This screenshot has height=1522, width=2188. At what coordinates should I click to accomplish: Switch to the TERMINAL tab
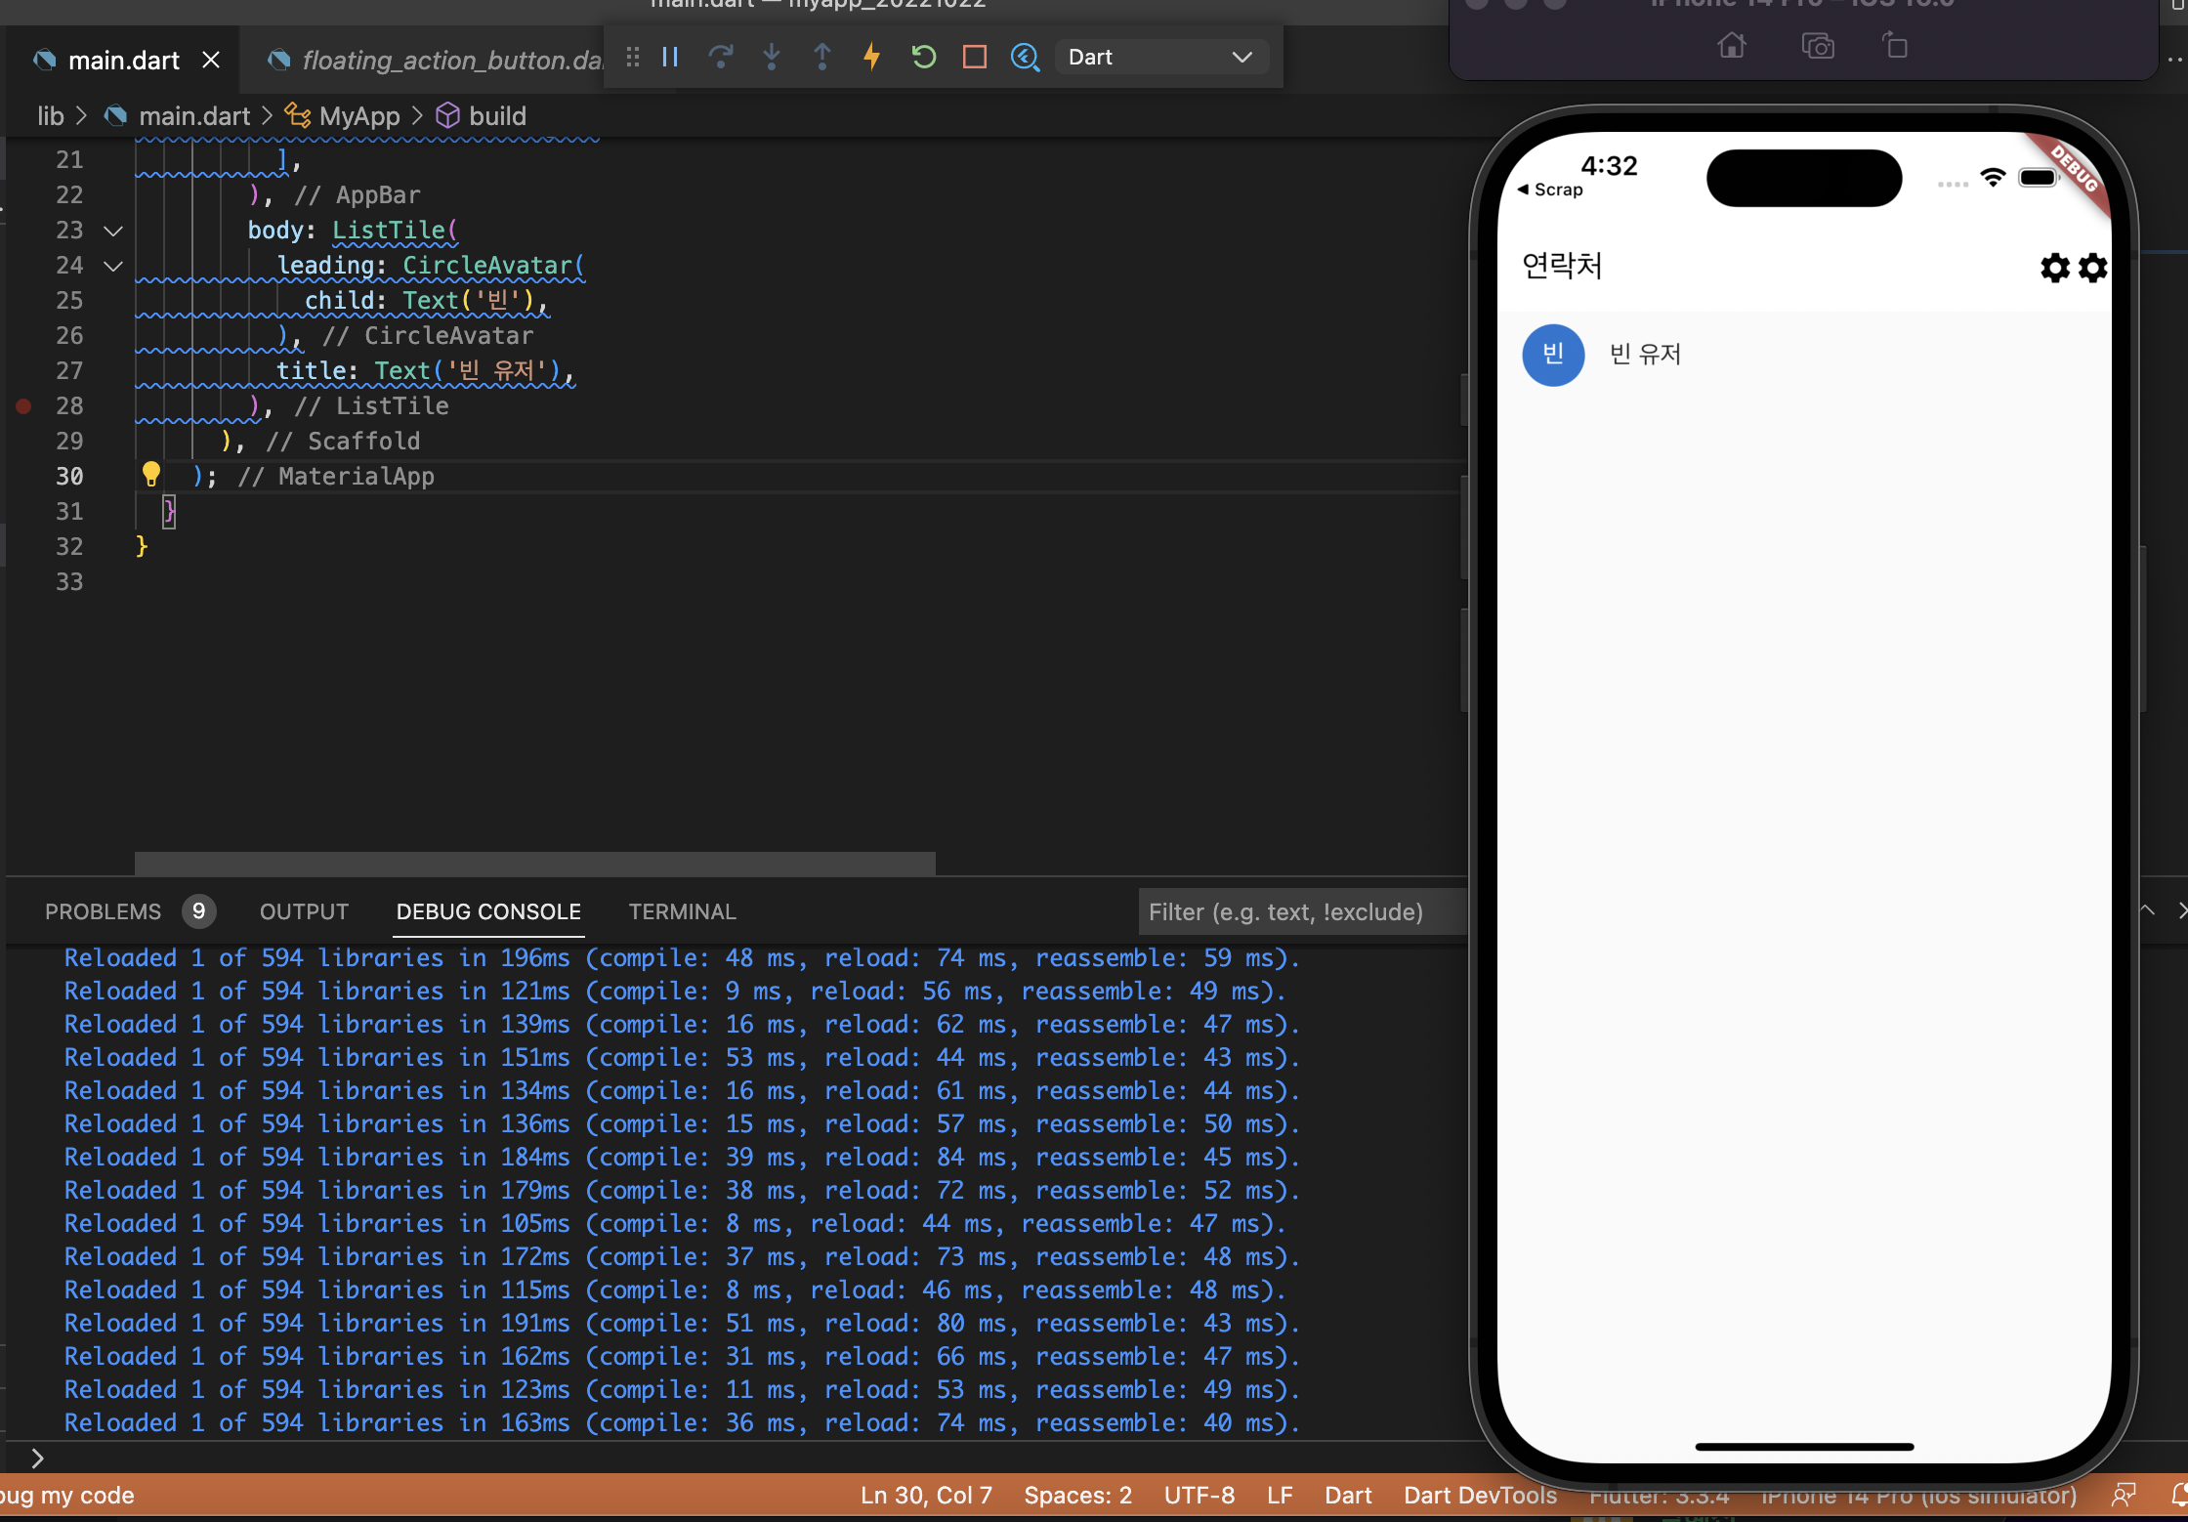[x=682, y=911]
